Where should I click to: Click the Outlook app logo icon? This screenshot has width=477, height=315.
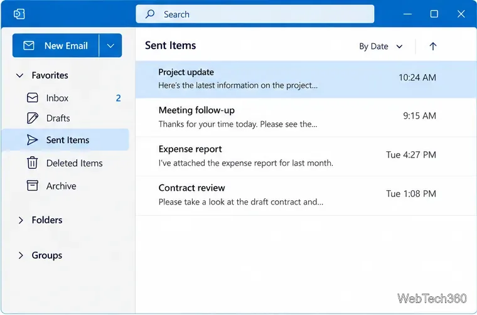coord(19,14)
